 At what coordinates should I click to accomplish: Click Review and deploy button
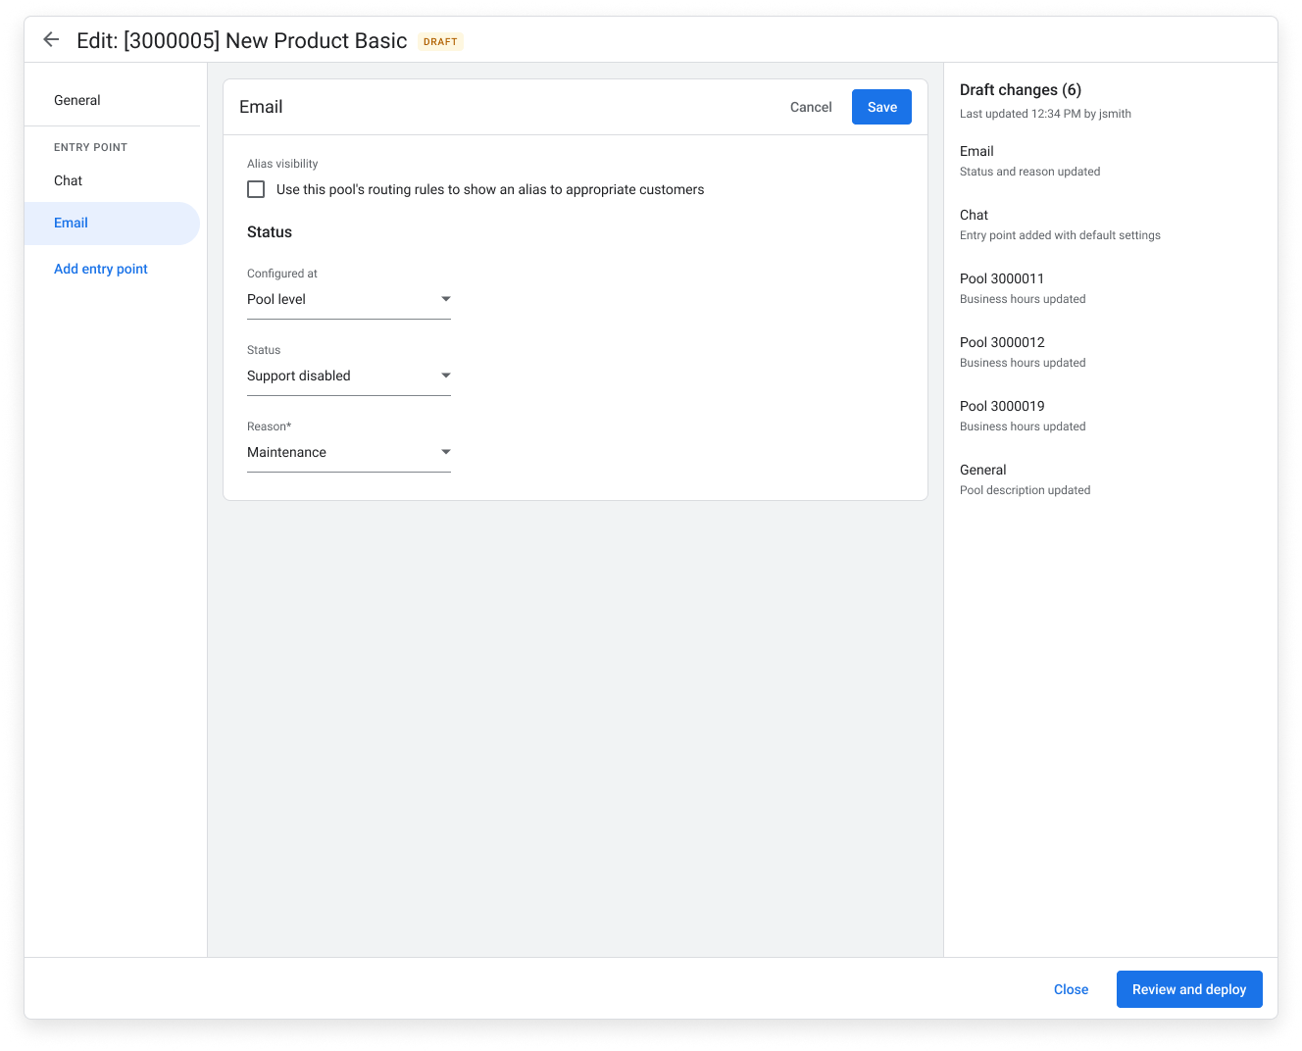pos(1189,989)
